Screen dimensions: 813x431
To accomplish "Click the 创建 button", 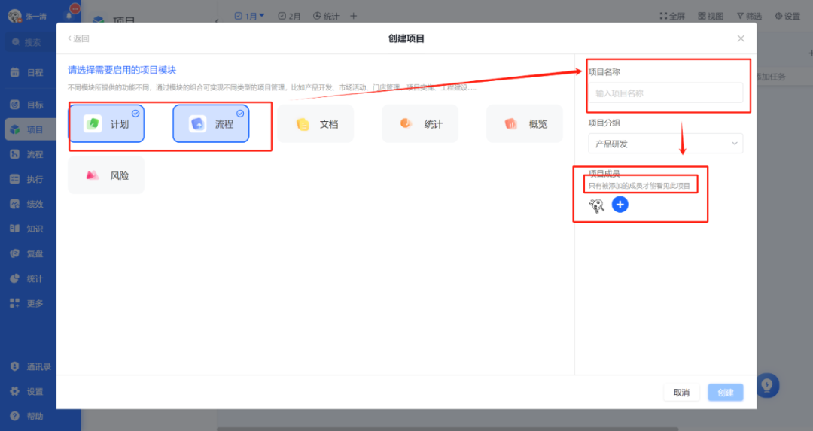I will click(x=726, y=393).
